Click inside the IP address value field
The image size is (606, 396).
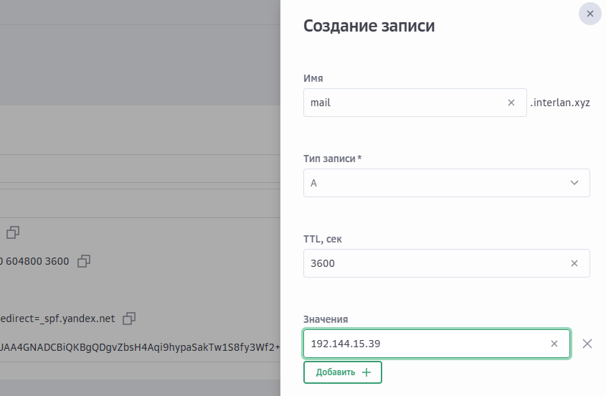(x=423, y=344)
